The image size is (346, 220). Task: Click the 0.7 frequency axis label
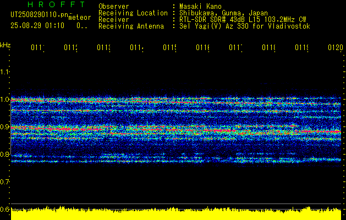click(4, 182)
